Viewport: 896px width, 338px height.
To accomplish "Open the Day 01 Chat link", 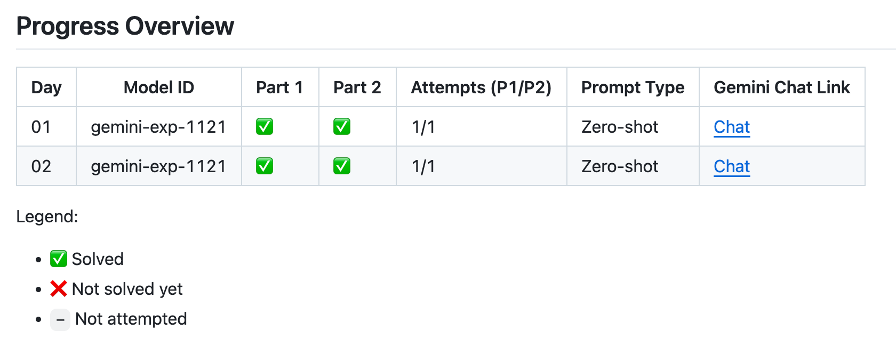I will (732, 127).
